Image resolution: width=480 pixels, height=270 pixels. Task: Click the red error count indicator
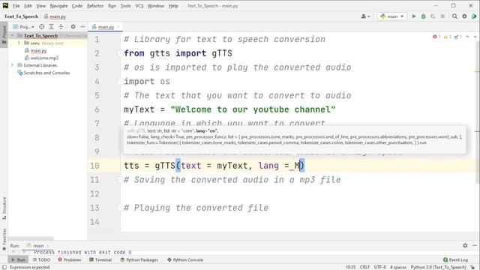436,37
